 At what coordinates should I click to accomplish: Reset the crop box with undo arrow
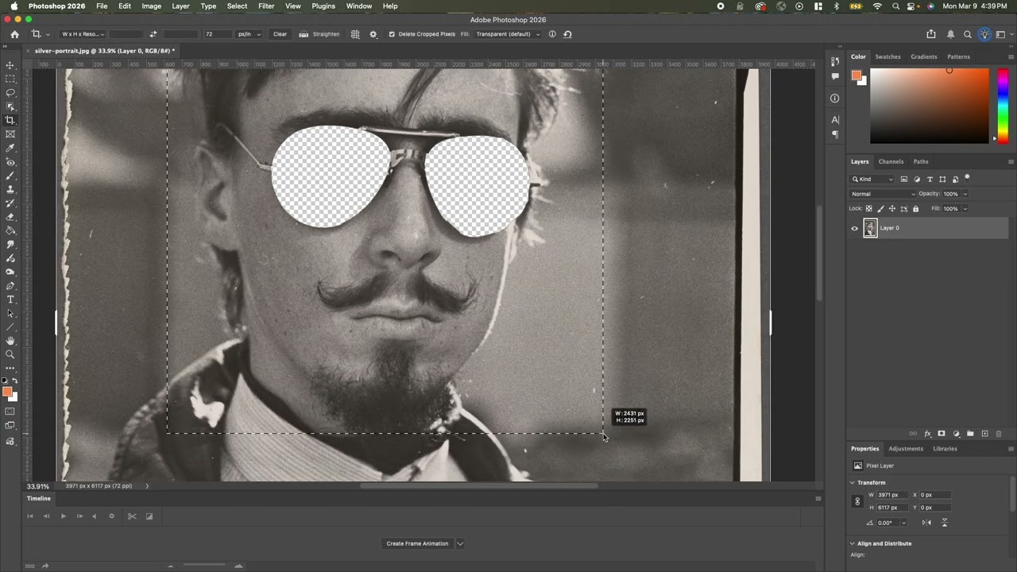[567, 34]
